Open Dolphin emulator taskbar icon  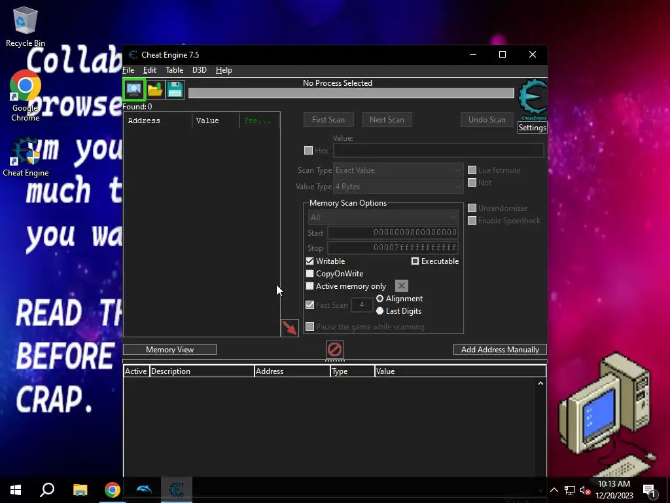(144, 490)
